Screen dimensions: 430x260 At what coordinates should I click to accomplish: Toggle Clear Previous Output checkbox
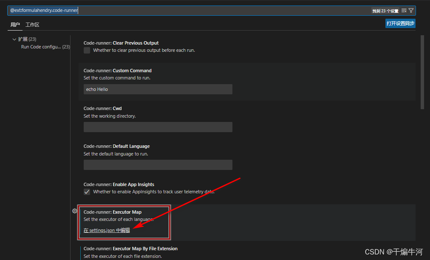[x=87, y=50]
